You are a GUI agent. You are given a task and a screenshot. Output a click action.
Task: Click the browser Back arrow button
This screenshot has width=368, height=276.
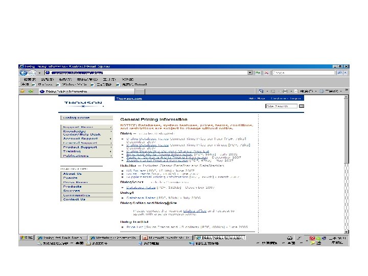click(24, 73)
